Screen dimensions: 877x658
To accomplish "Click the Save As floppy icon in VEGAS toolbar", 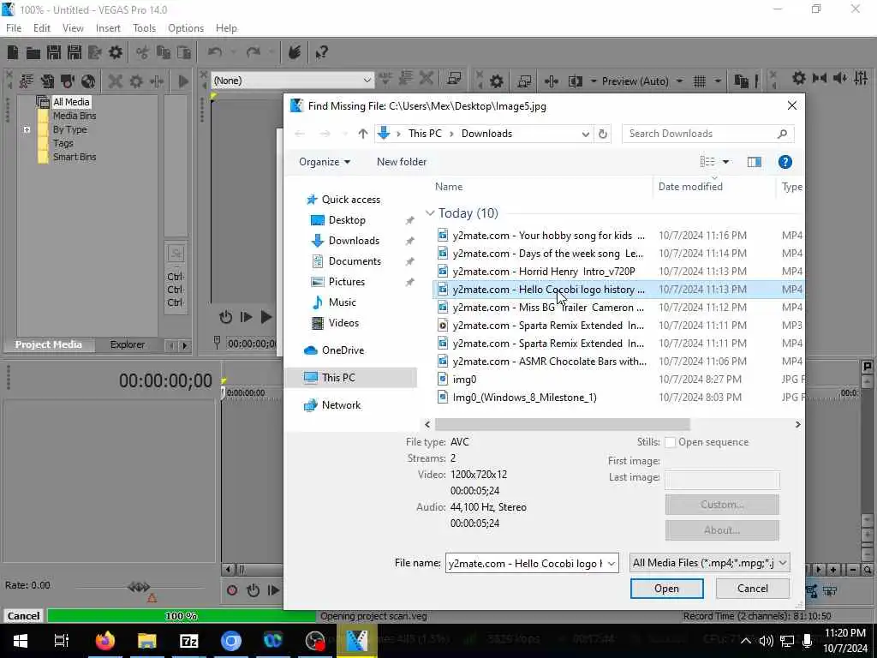I will 75,52.
